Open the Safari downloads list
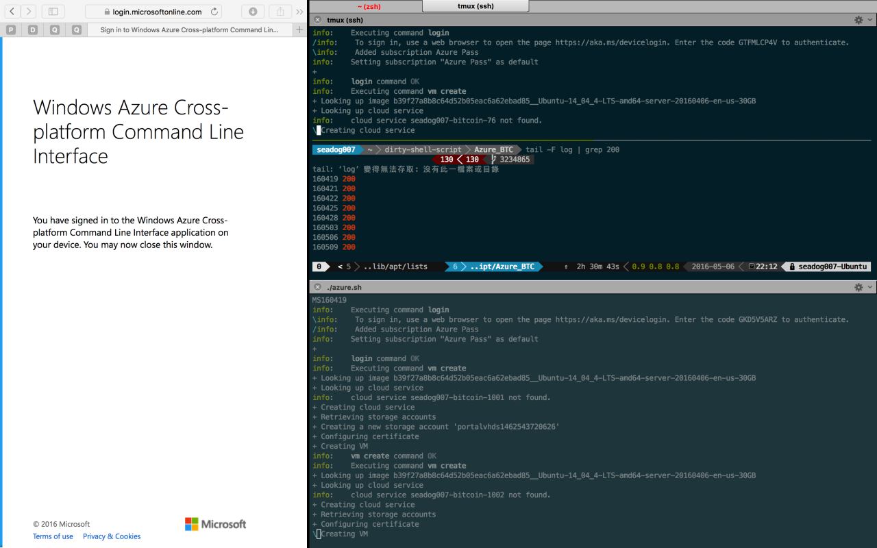 (x=253, y=12)
